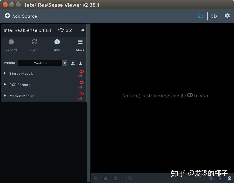Screen dimensions: 234x183
Task: Enable the RGB Camera stream
Action: [x=81, y=83]
